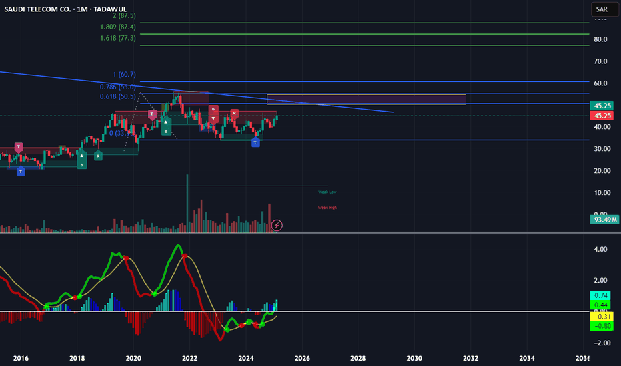This screenshot has height=366, width=621.
Task: Click the Weak High label
Action: click(328, 208)
